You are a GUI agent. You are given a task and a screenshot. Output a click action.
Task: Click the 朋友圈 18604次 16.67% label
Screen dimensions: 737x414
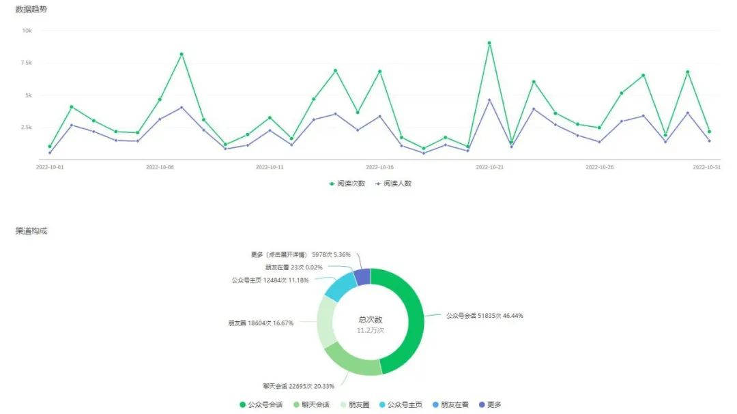point(261,323)
